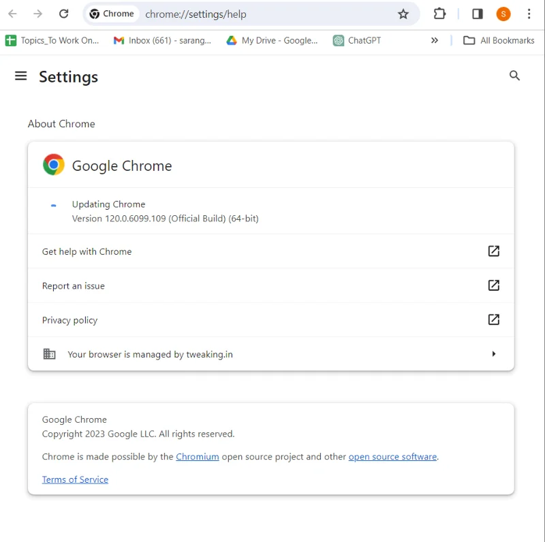Open the Terms of Service link
Viewport: 545px width, 542px height.
click(x=75, y=479)
